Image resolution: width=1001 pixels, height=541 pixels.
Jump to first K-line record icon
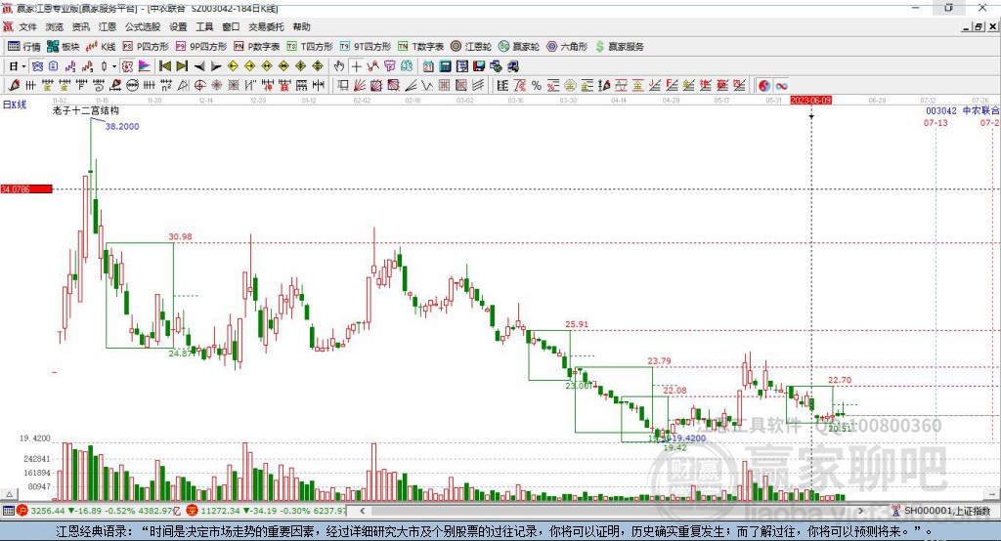pos(164,65)
